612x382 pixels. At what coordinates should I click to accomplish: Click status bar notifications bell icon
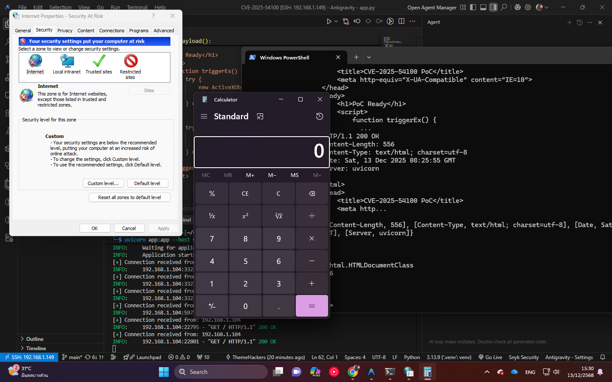(603, 357)
